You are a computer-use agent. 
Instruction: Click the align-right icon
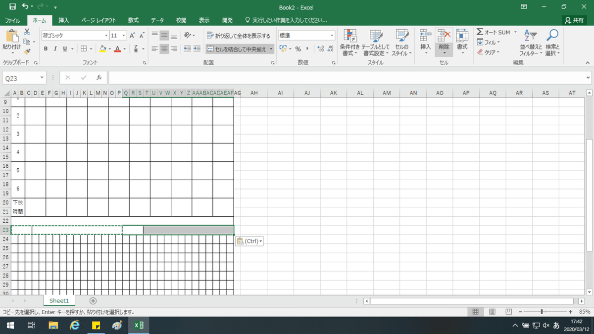pyautogui.click(x=174, y=48)
